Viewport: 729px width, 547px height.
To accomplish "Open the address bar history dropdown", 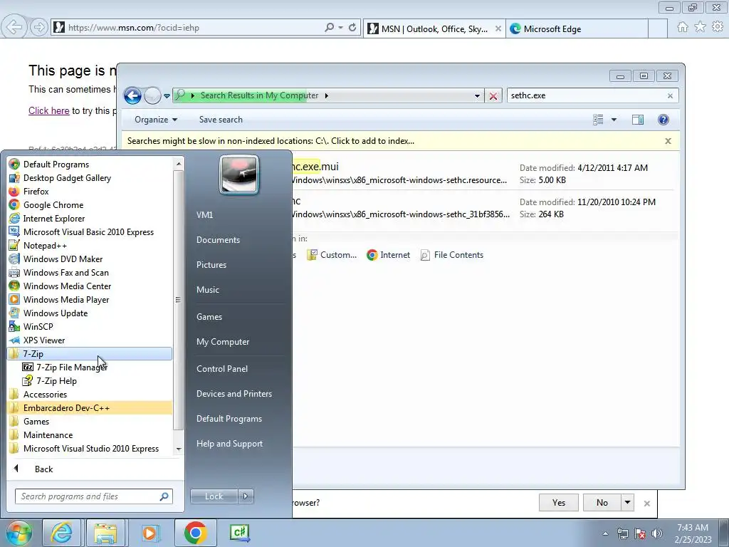I will [x=477, y=96].
